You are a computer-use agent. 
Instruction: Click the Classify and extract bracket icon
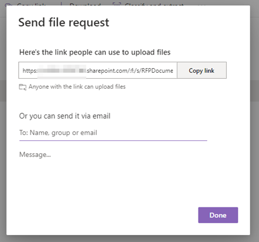pyautogui.click(x=117, y=4)
